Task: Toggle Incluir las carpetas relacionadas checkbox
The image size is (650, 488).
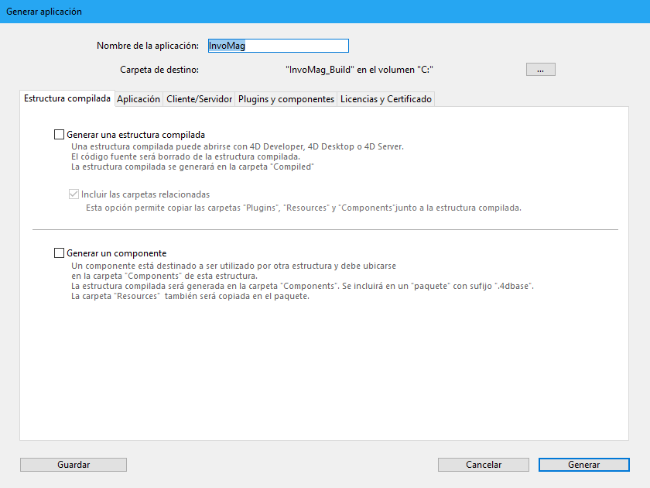Action: [74, 194]
